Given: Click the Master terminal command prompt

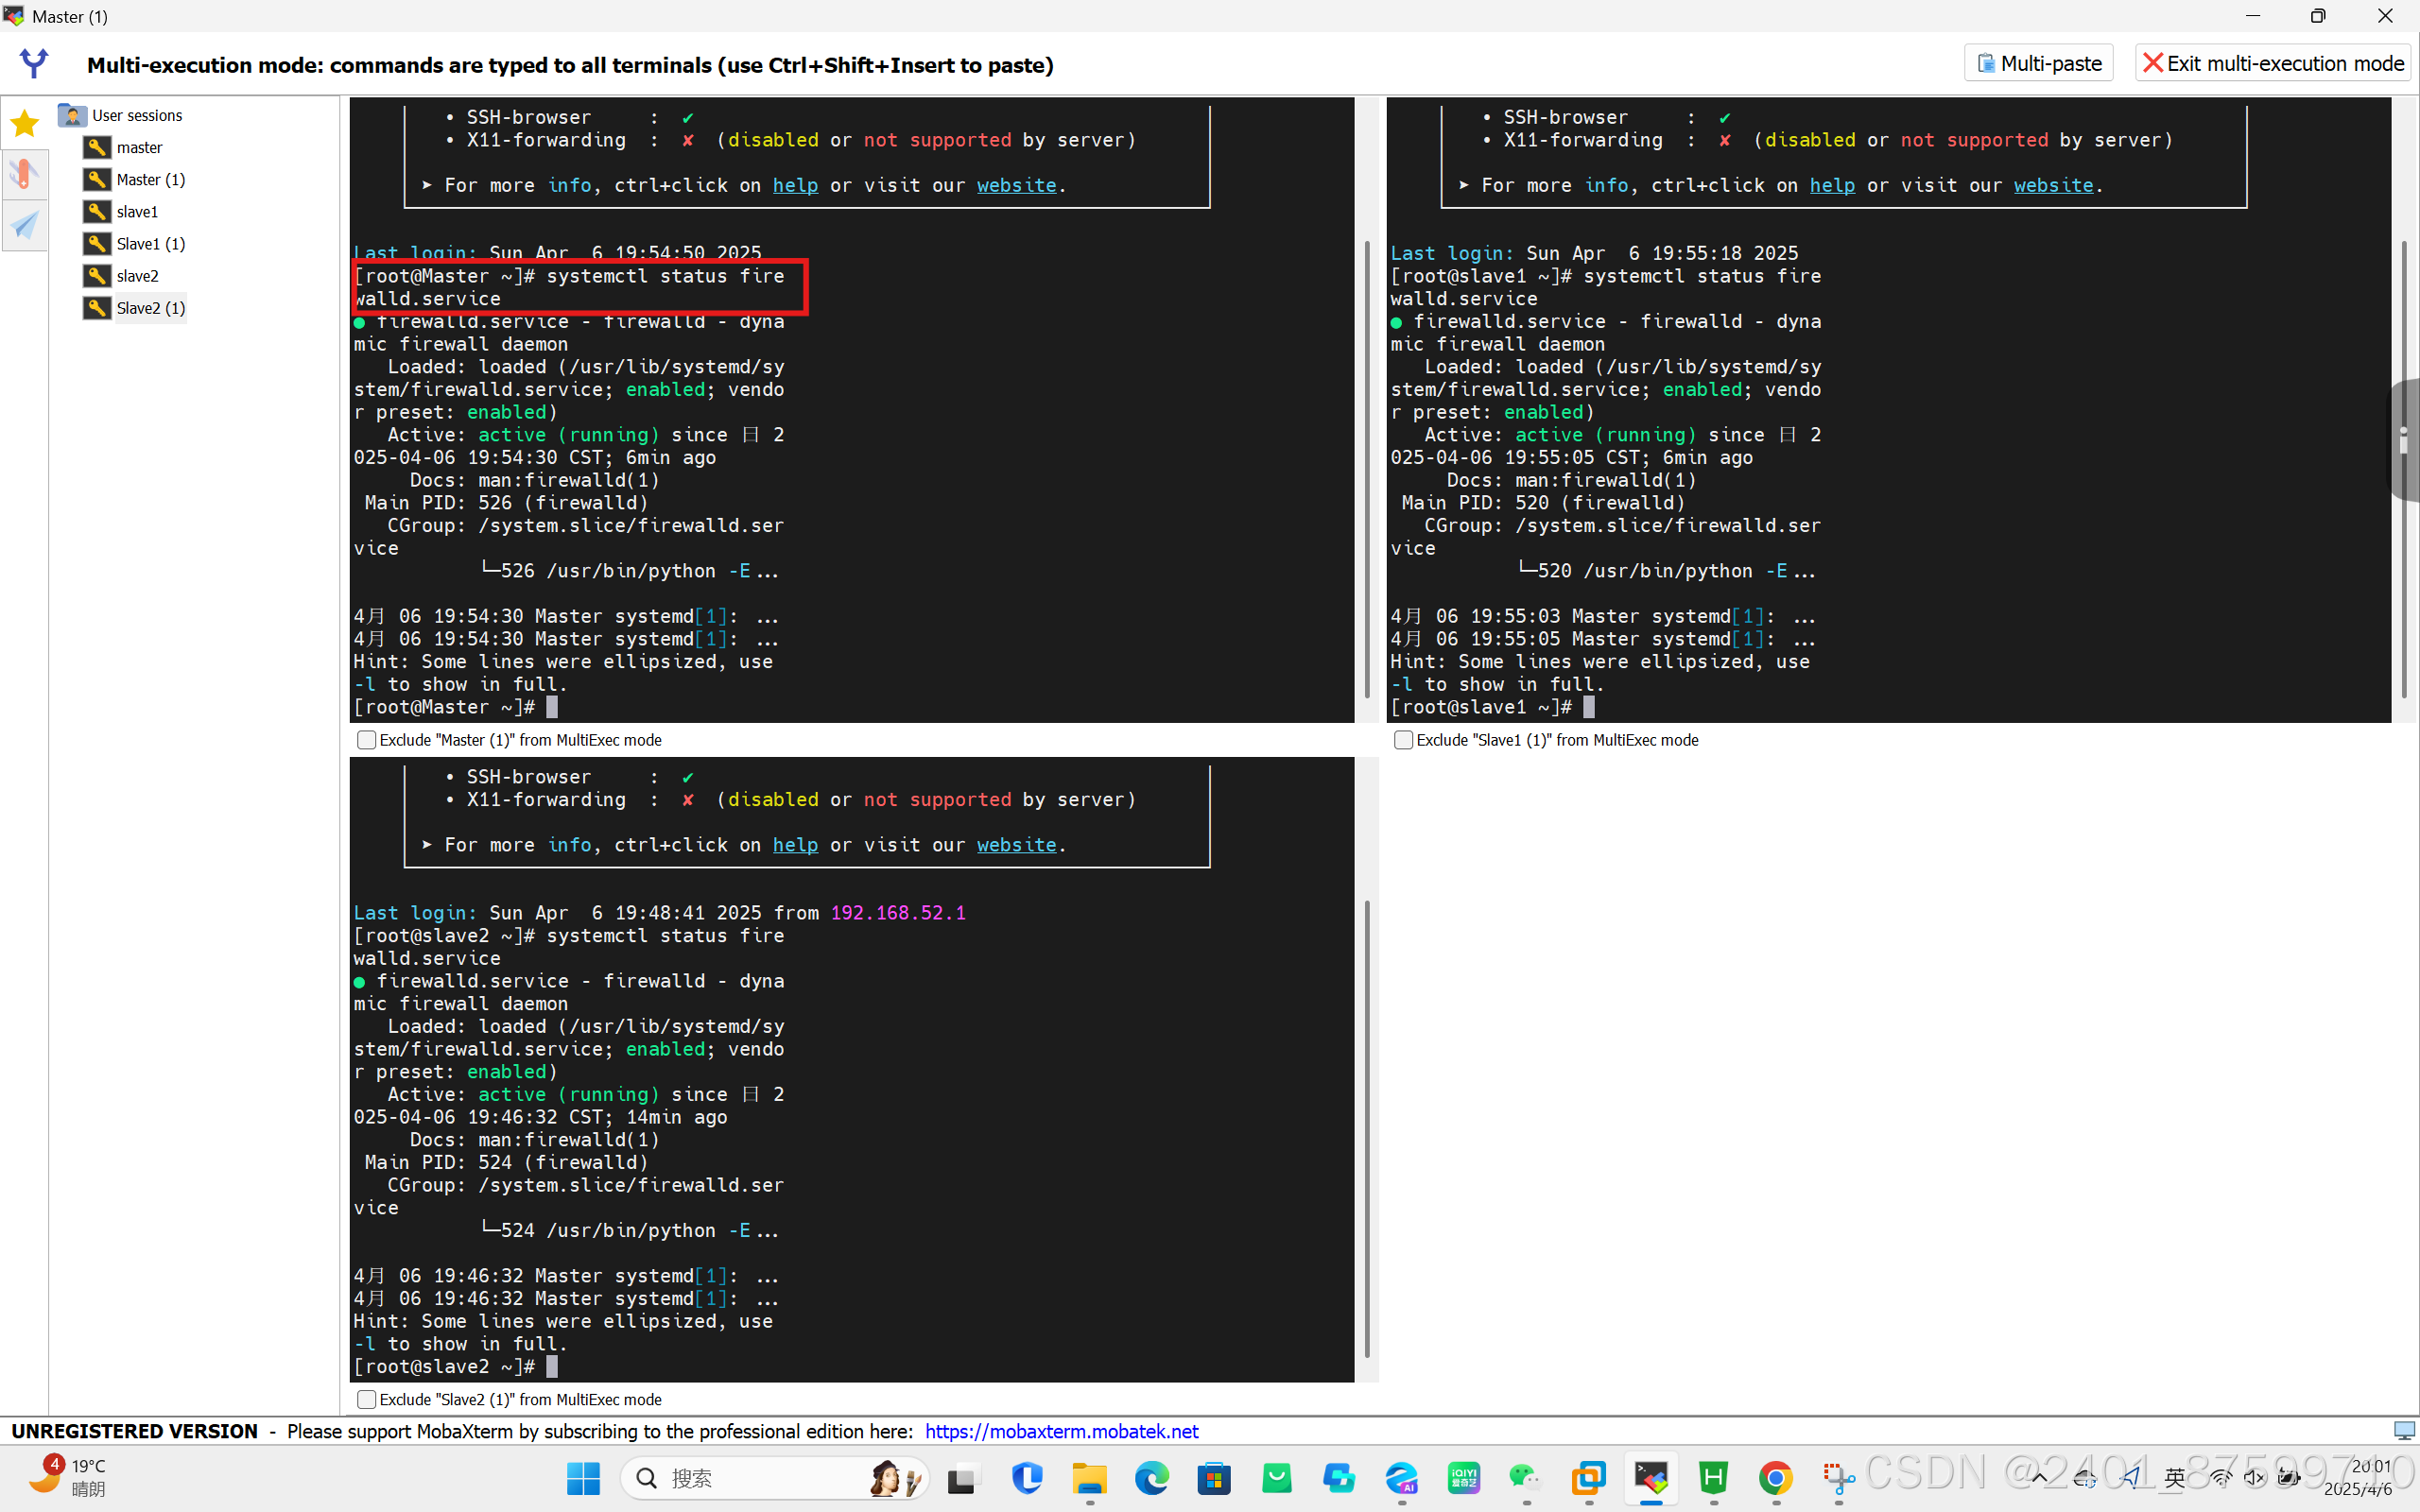Looking at the screenshot, I should (x=455, y=707).
